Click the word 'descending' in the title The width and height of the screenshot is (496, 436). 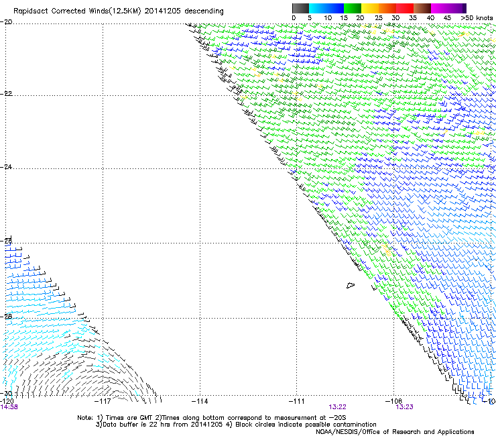tap(204, 11)
